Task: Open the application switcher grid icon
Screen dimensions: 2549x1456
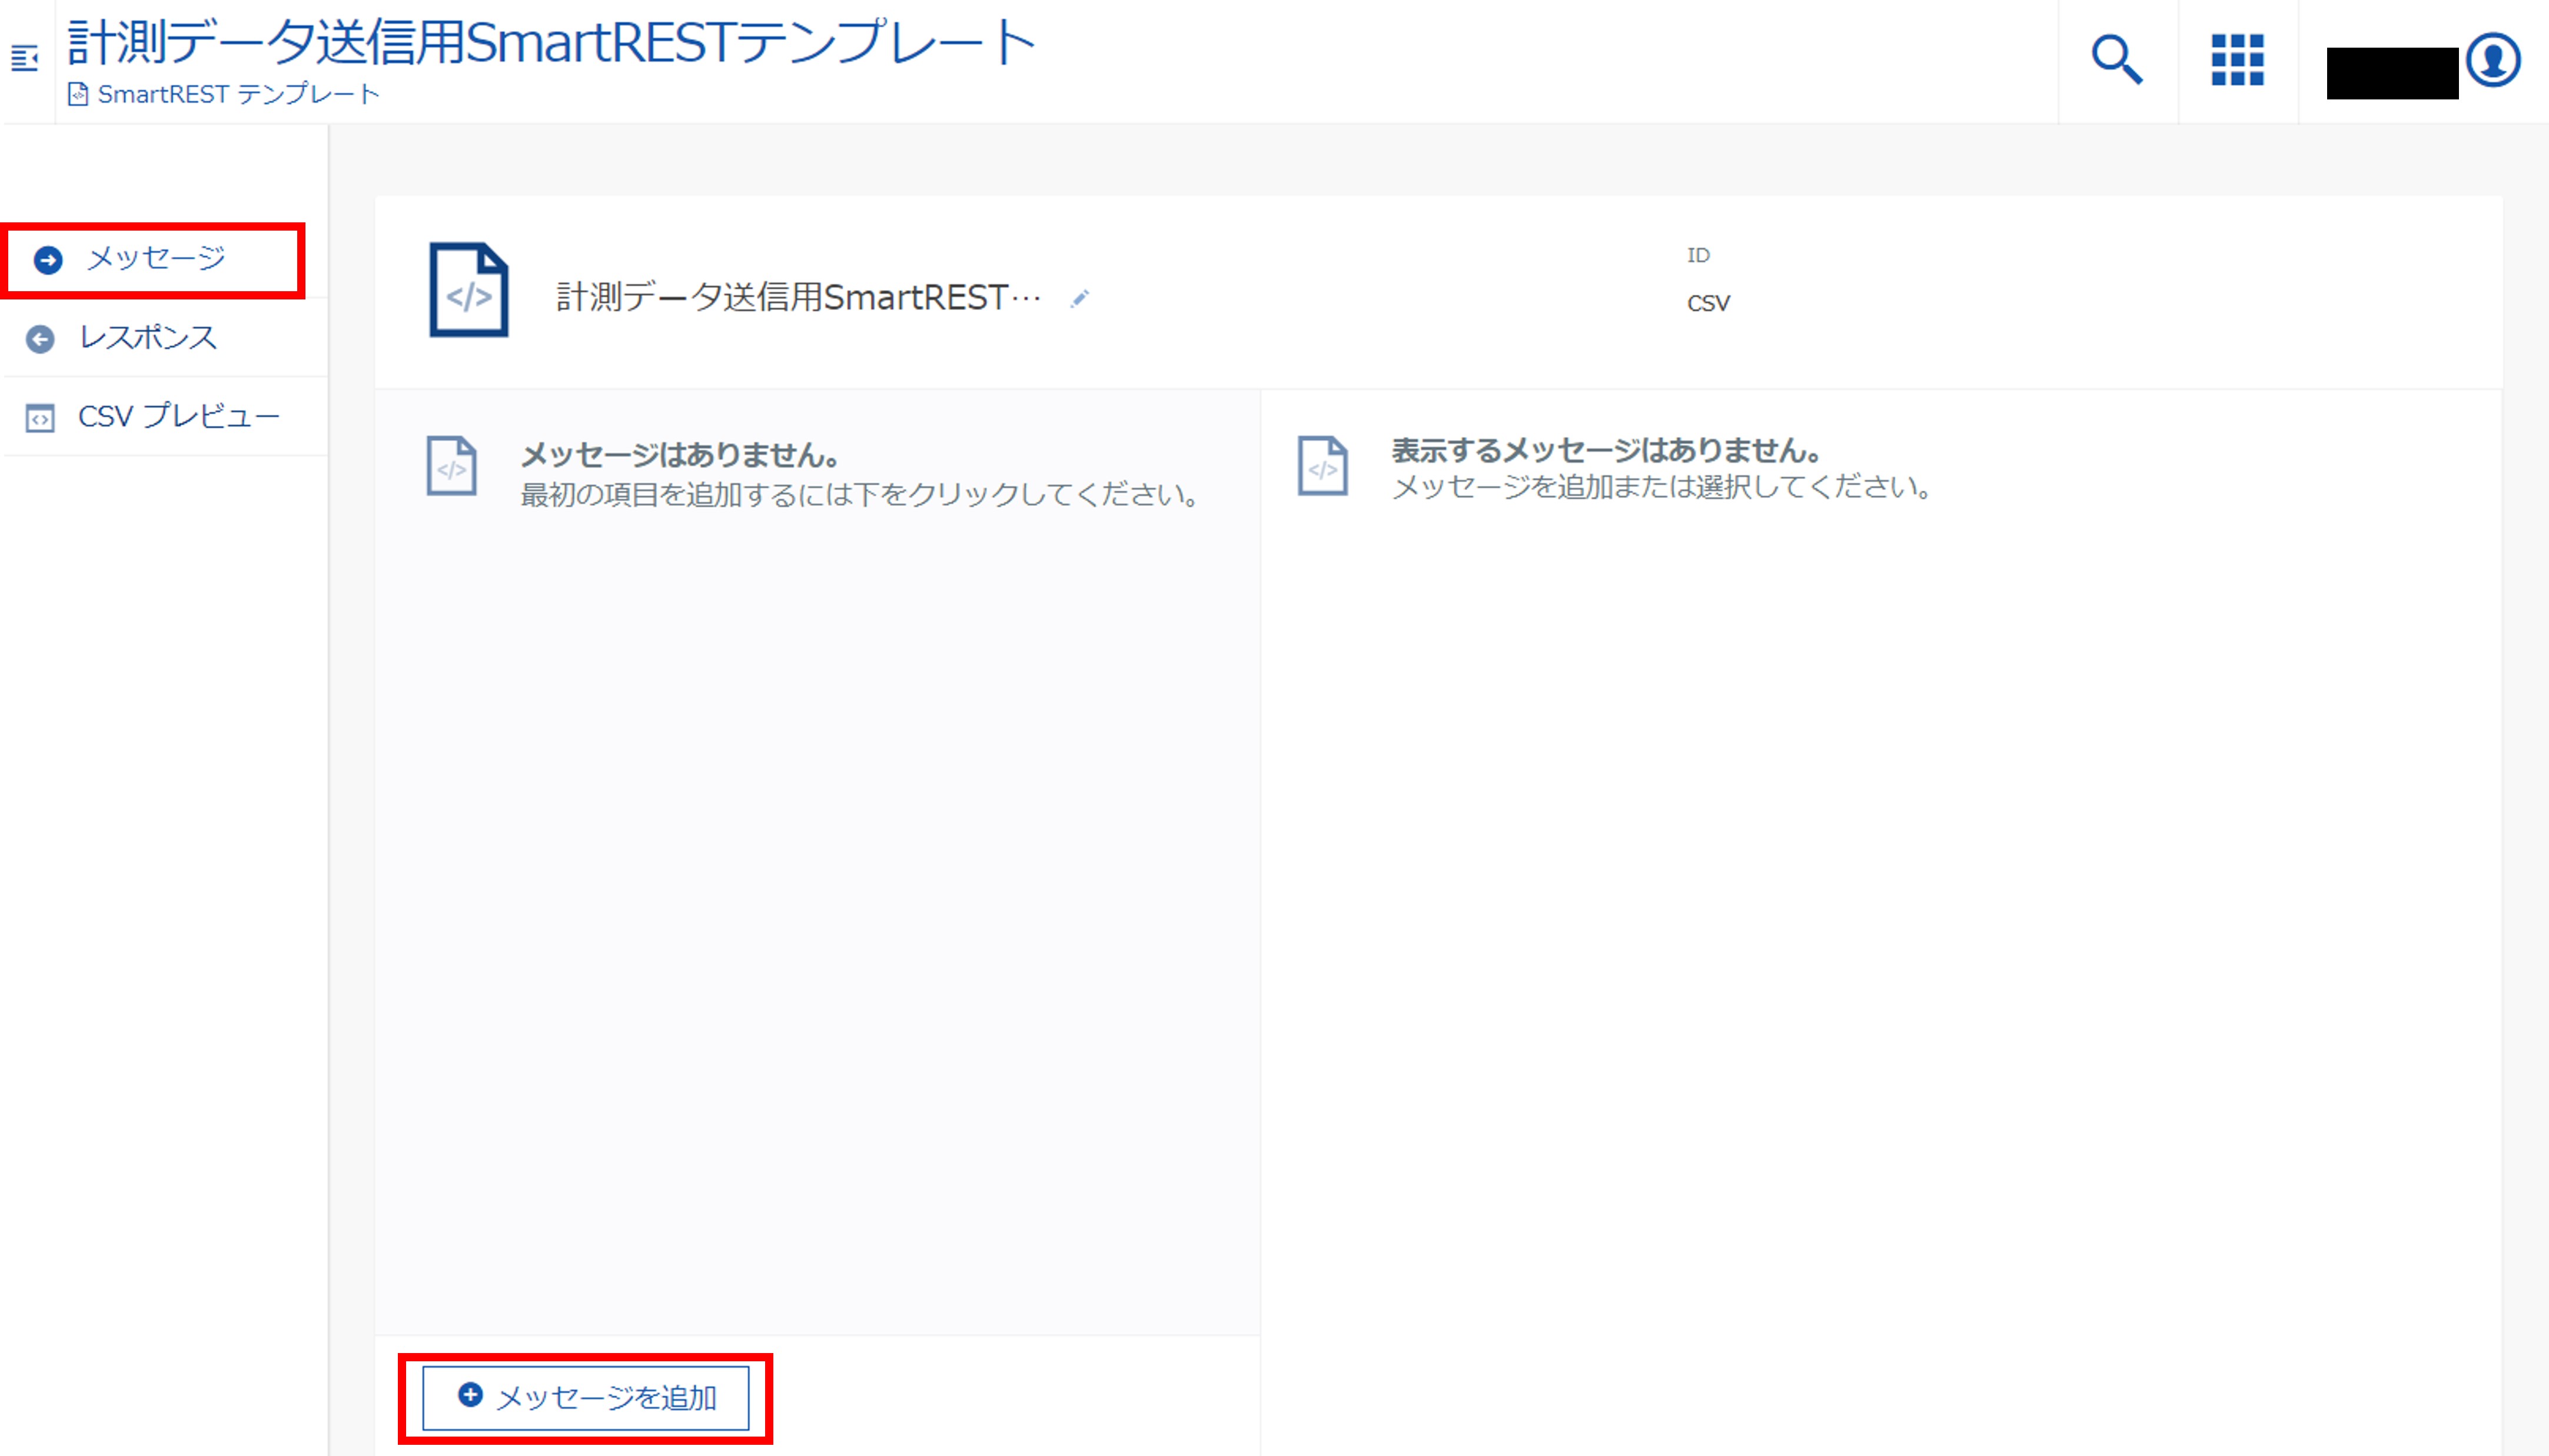Action: [x=2238, y=60]
